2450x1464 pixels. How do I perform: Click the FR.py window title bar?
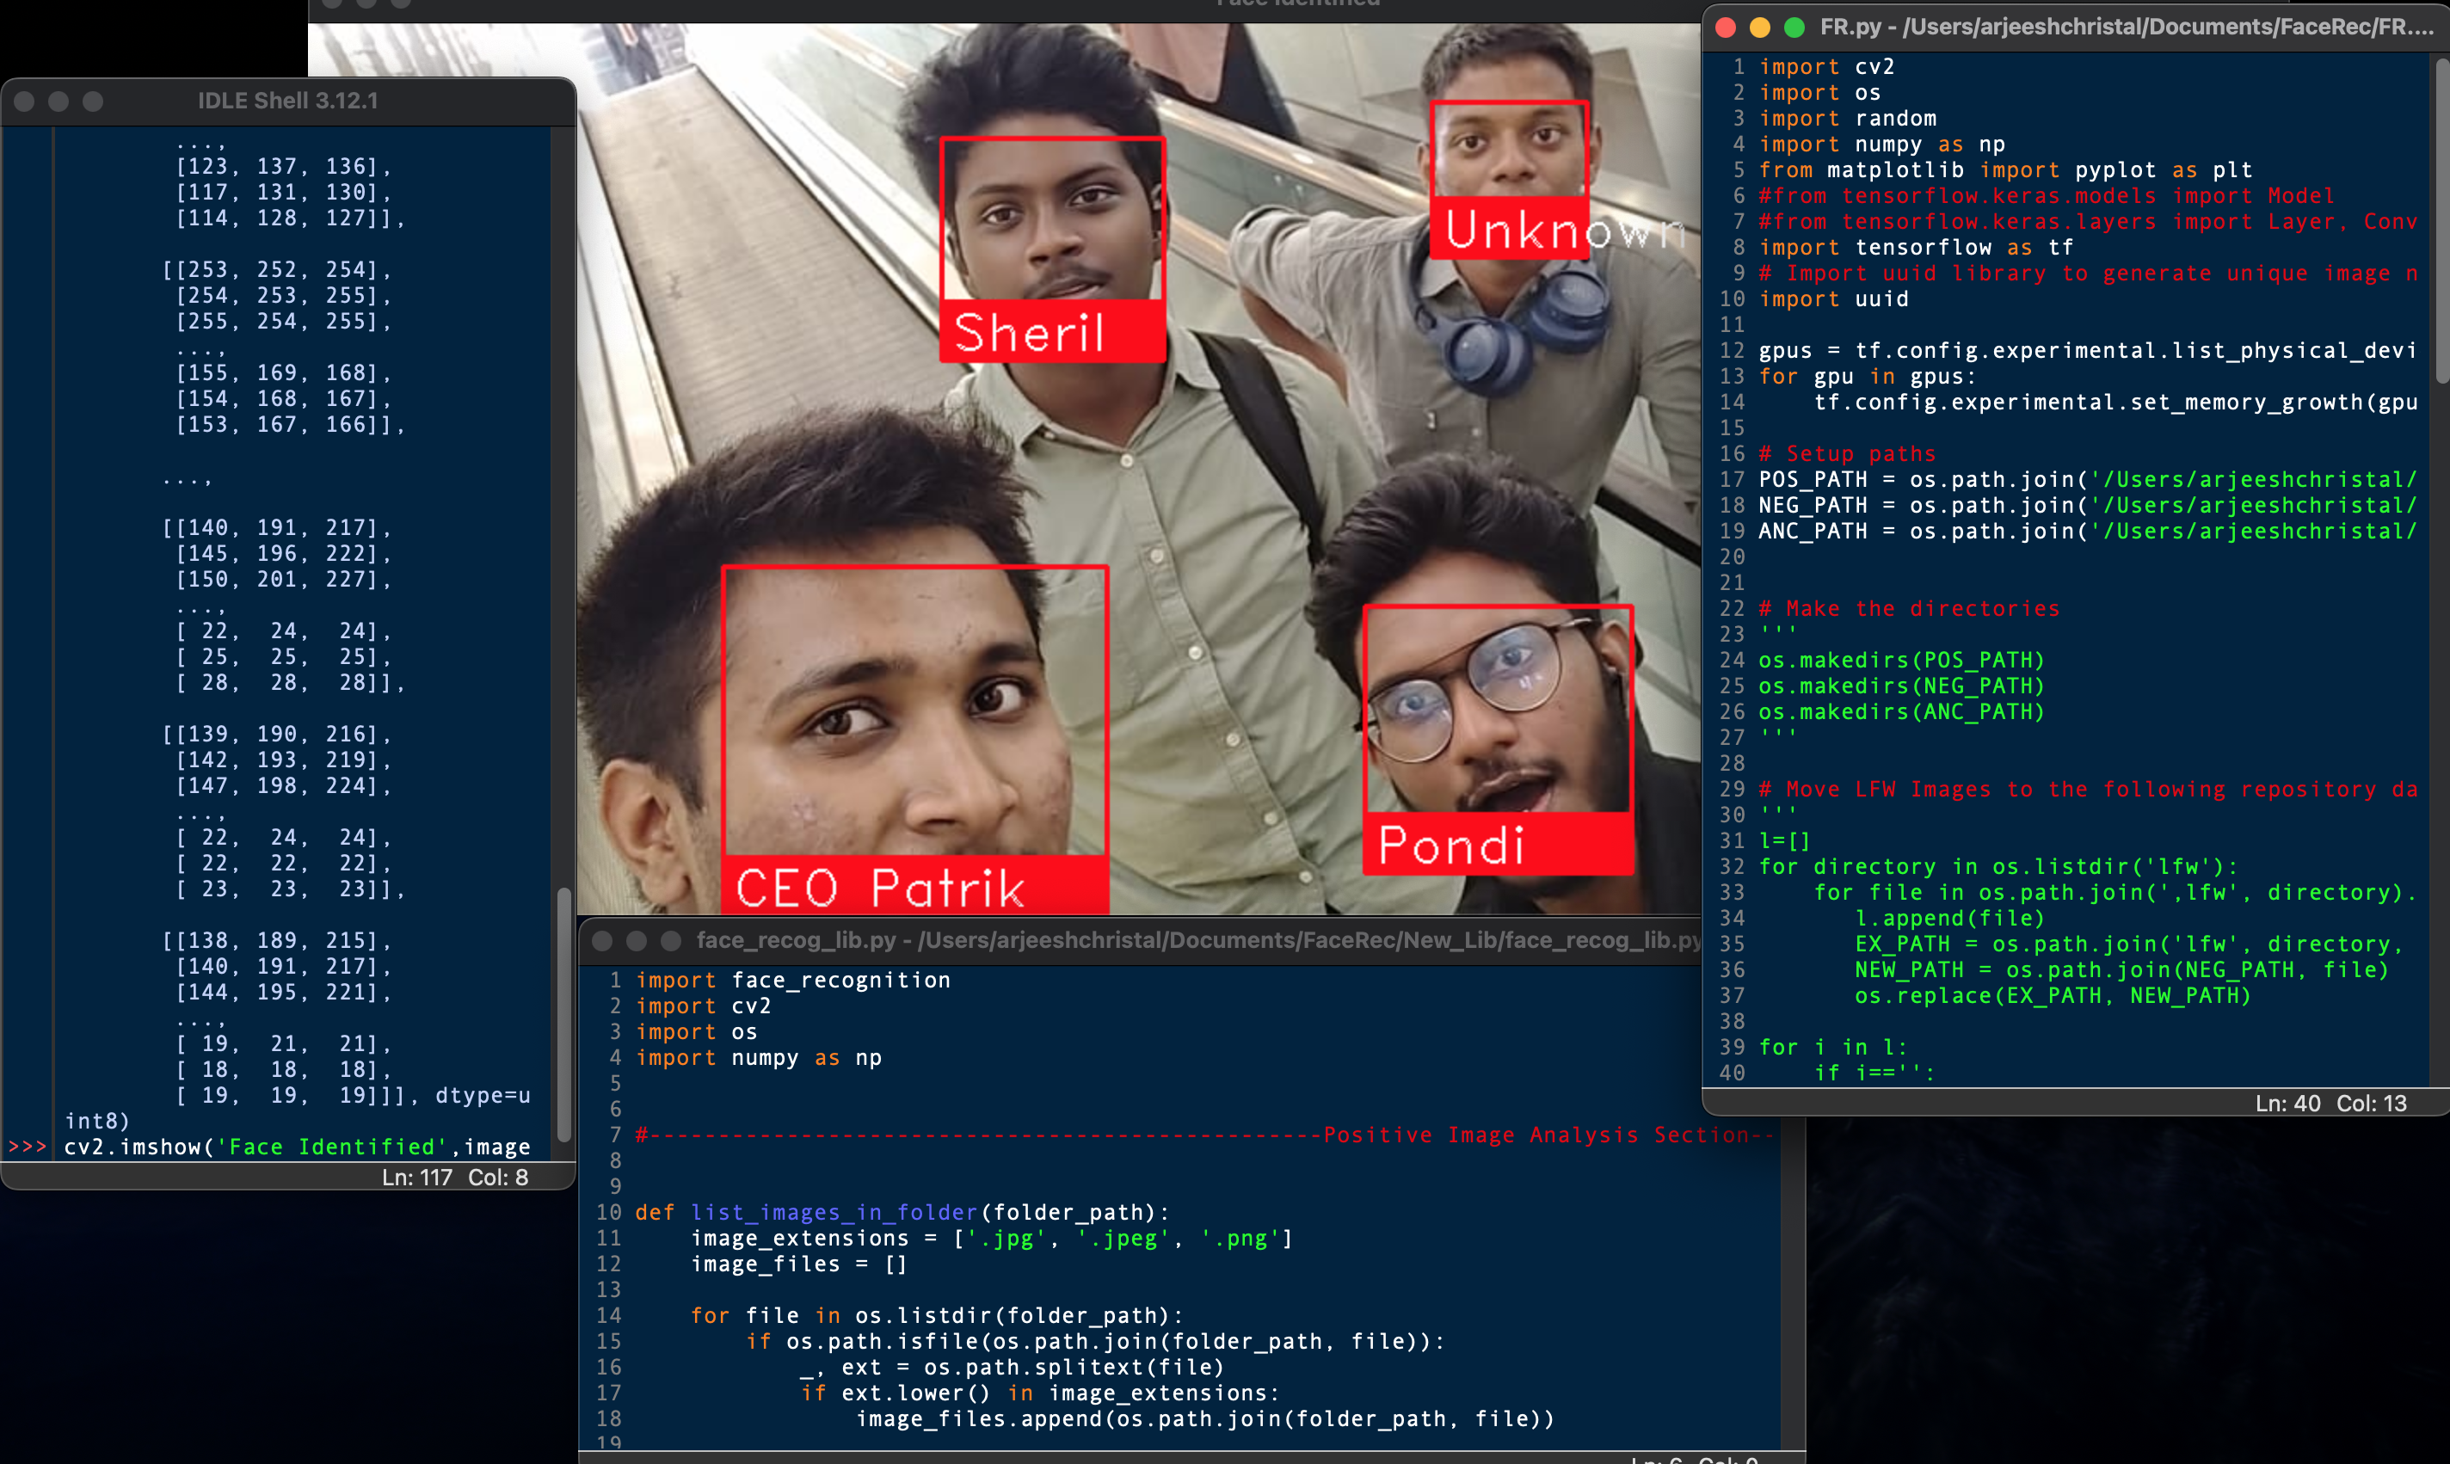[x=2071, y=27]
